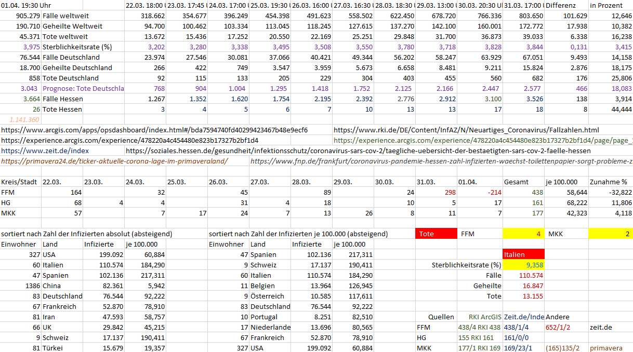Select the 'Quellen' label cell
The image size is (633, 352).
pyautogui.click(x=441, y=317)
